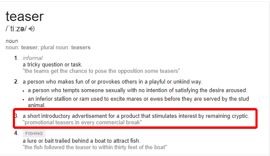The width and height of the screenshot is (270, 156).
Task: Click the bold singular "teaser" noun form
Action: point(29,48)
